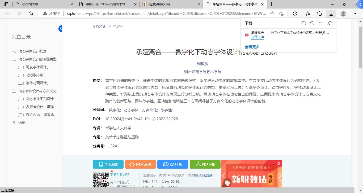363x193 pixels.
Task: Toggle the downloads toolbar button
Action: [331, 14]
